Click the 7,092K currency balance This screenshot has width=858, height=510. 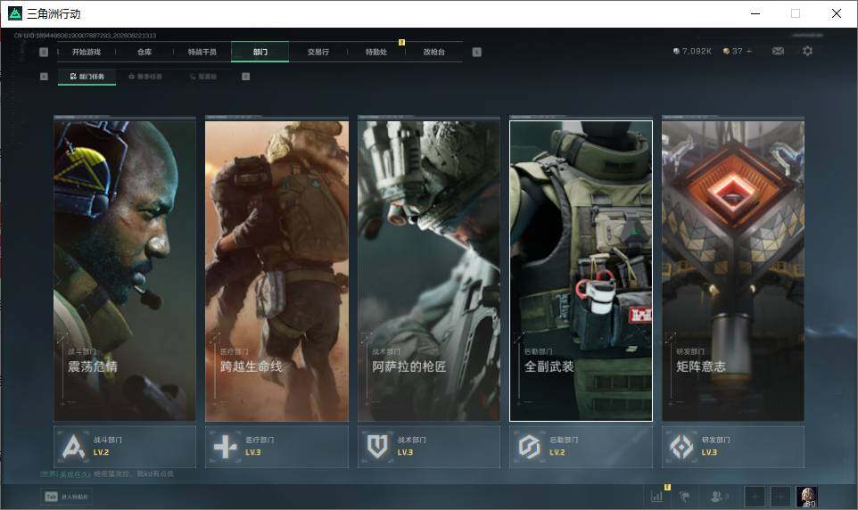tap(692, 51)
